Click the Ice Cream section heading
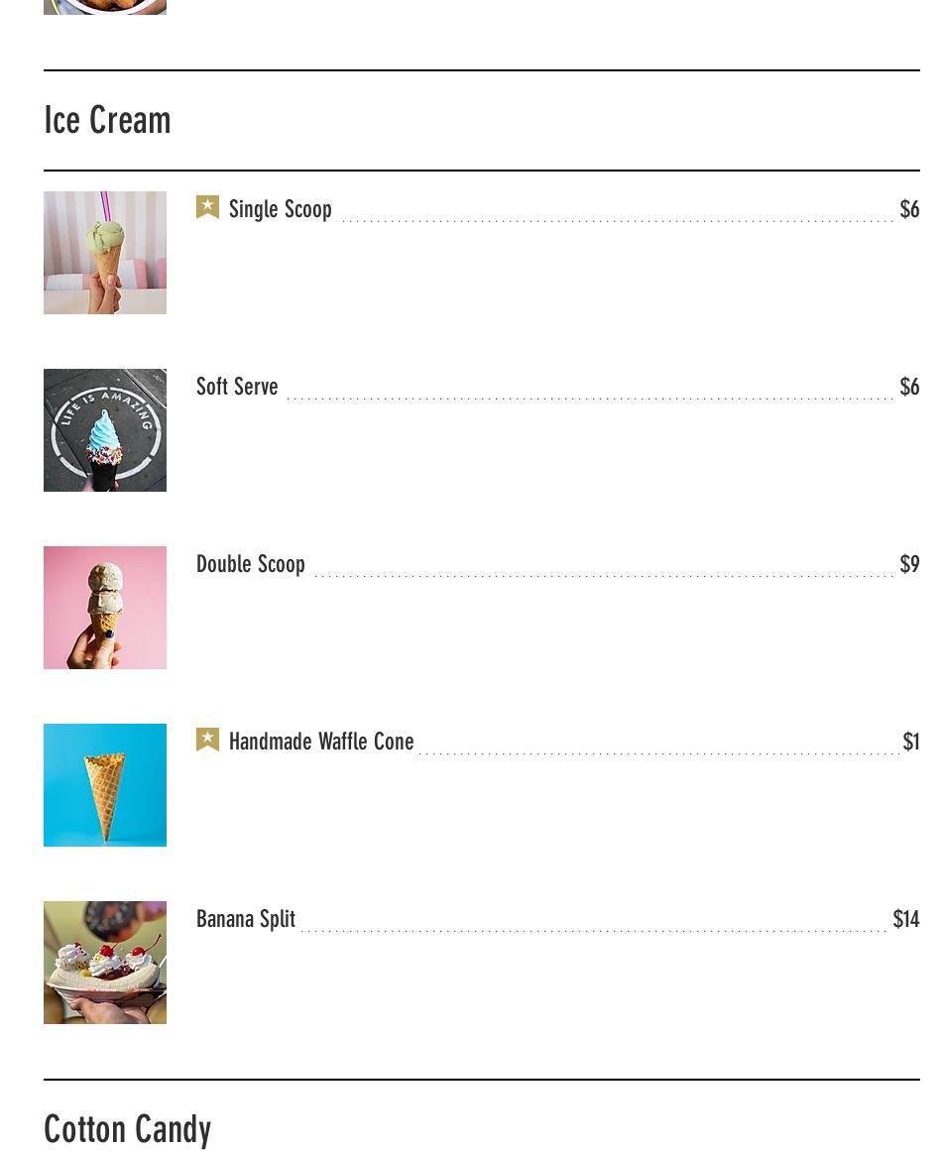The width and height of the screenshot is (943, 1151). (x=108, y=121)
